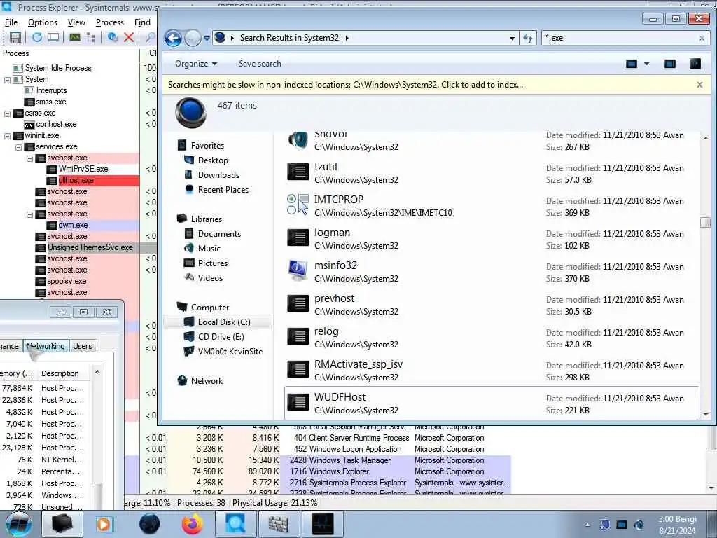
Task: Open Desktop in Favorites sidebar
Action: [x=213, y=160]
